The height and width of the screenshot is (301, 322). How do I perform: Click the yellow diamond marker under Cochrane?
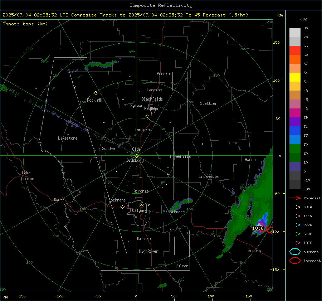point(122,207)
